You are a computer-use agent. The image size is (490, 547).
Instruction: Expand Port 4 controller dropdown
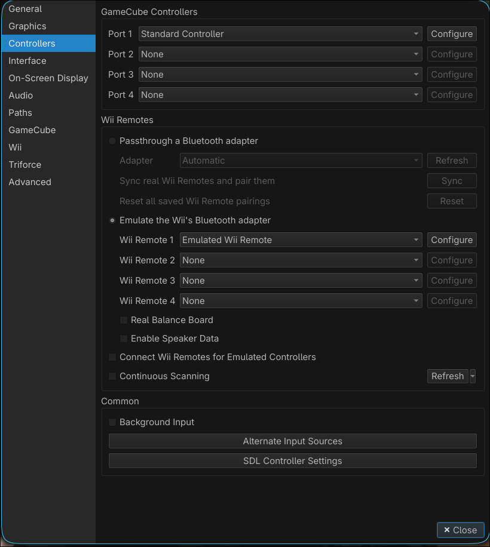(280, 94)
